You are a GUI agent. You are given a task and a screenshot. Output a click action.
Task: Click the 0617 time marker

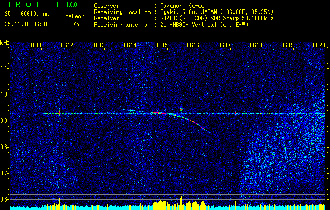(225, 45)
